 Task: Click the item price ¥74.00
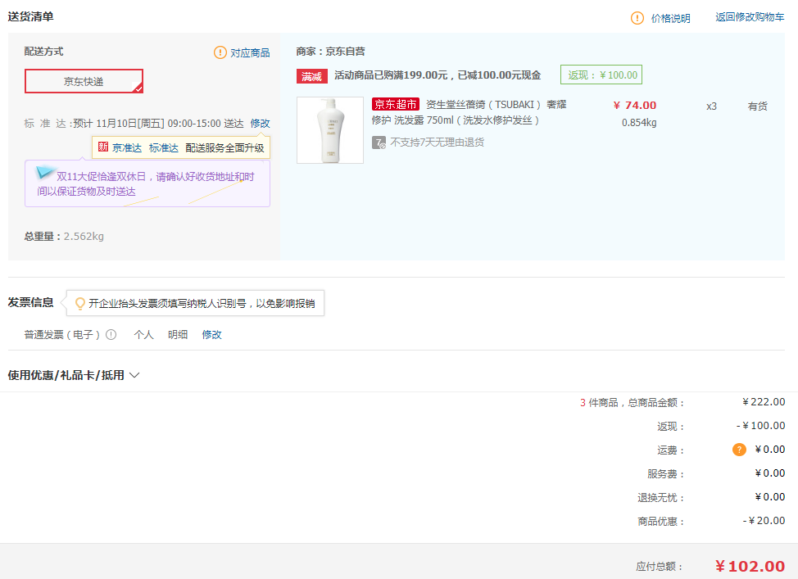pyautogui.click(x=635, y=106)
